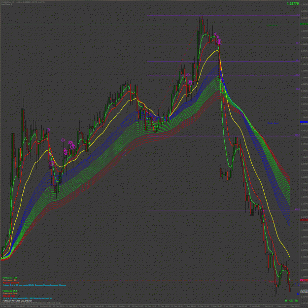Image resolution: width=308 pixels, height=308 pixels.
Task: Click the MetaQuotes Software Corp copyright line
Action: pyautogui.click(x=32, y=303)
